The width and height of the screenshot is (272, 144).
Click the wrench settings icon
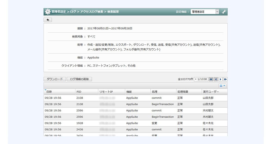pos(224,12)
